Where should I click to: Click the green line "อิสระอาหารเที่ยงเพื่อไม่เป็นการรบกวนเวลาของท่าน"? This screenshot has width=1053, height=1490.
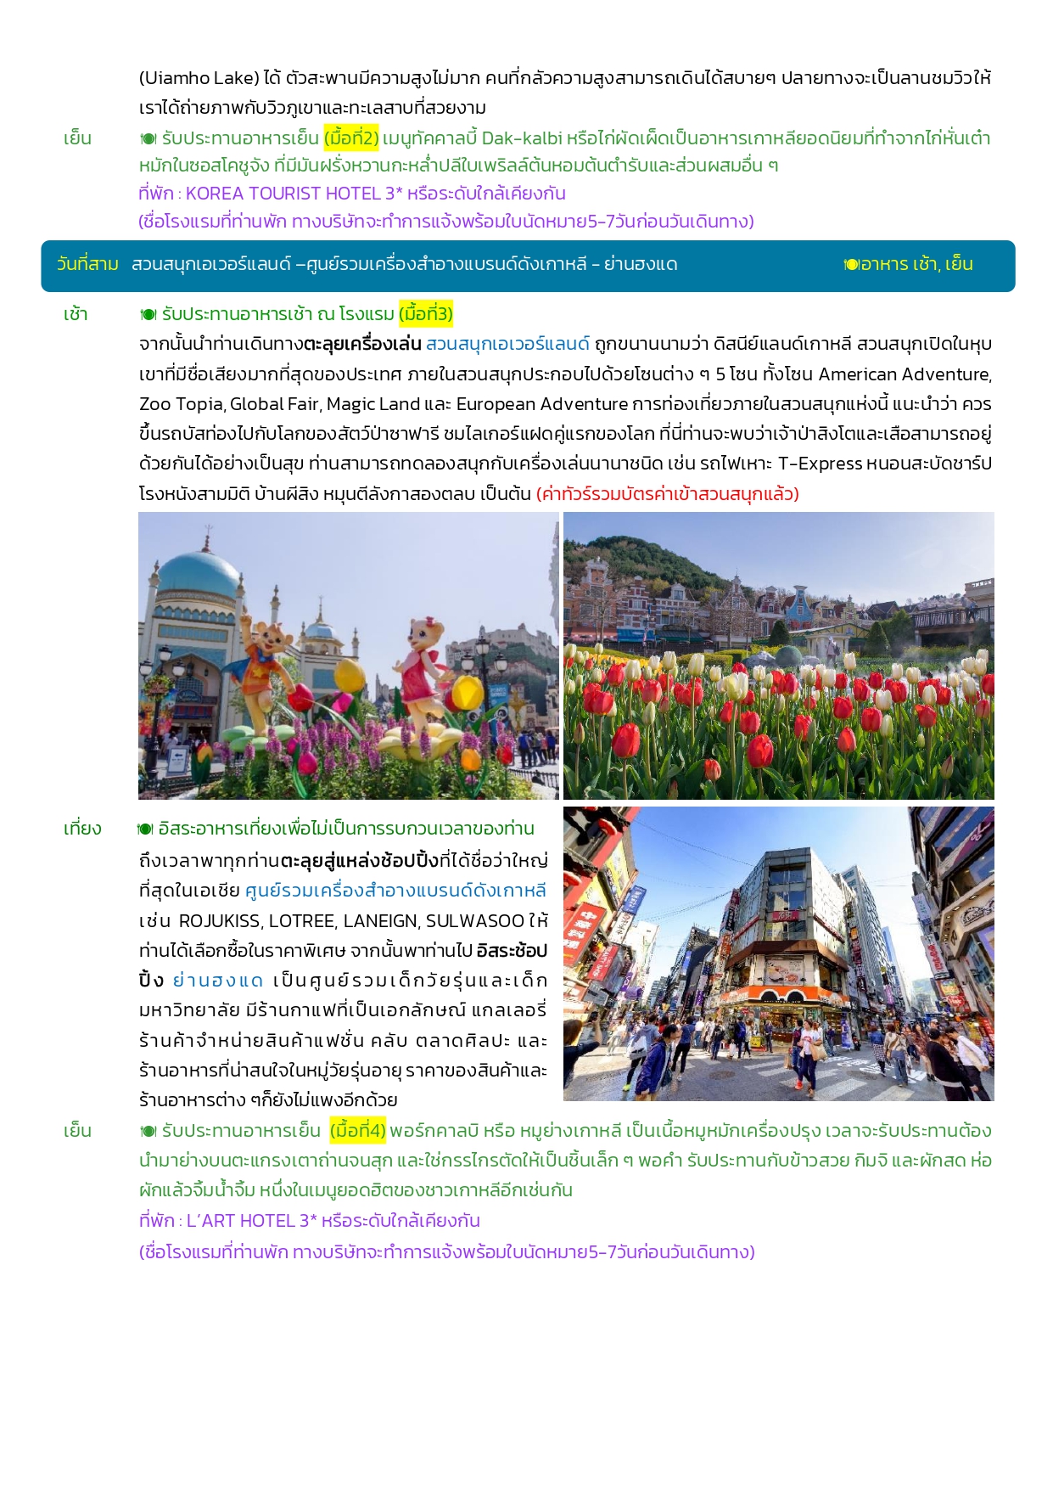[x=346, y=829]
